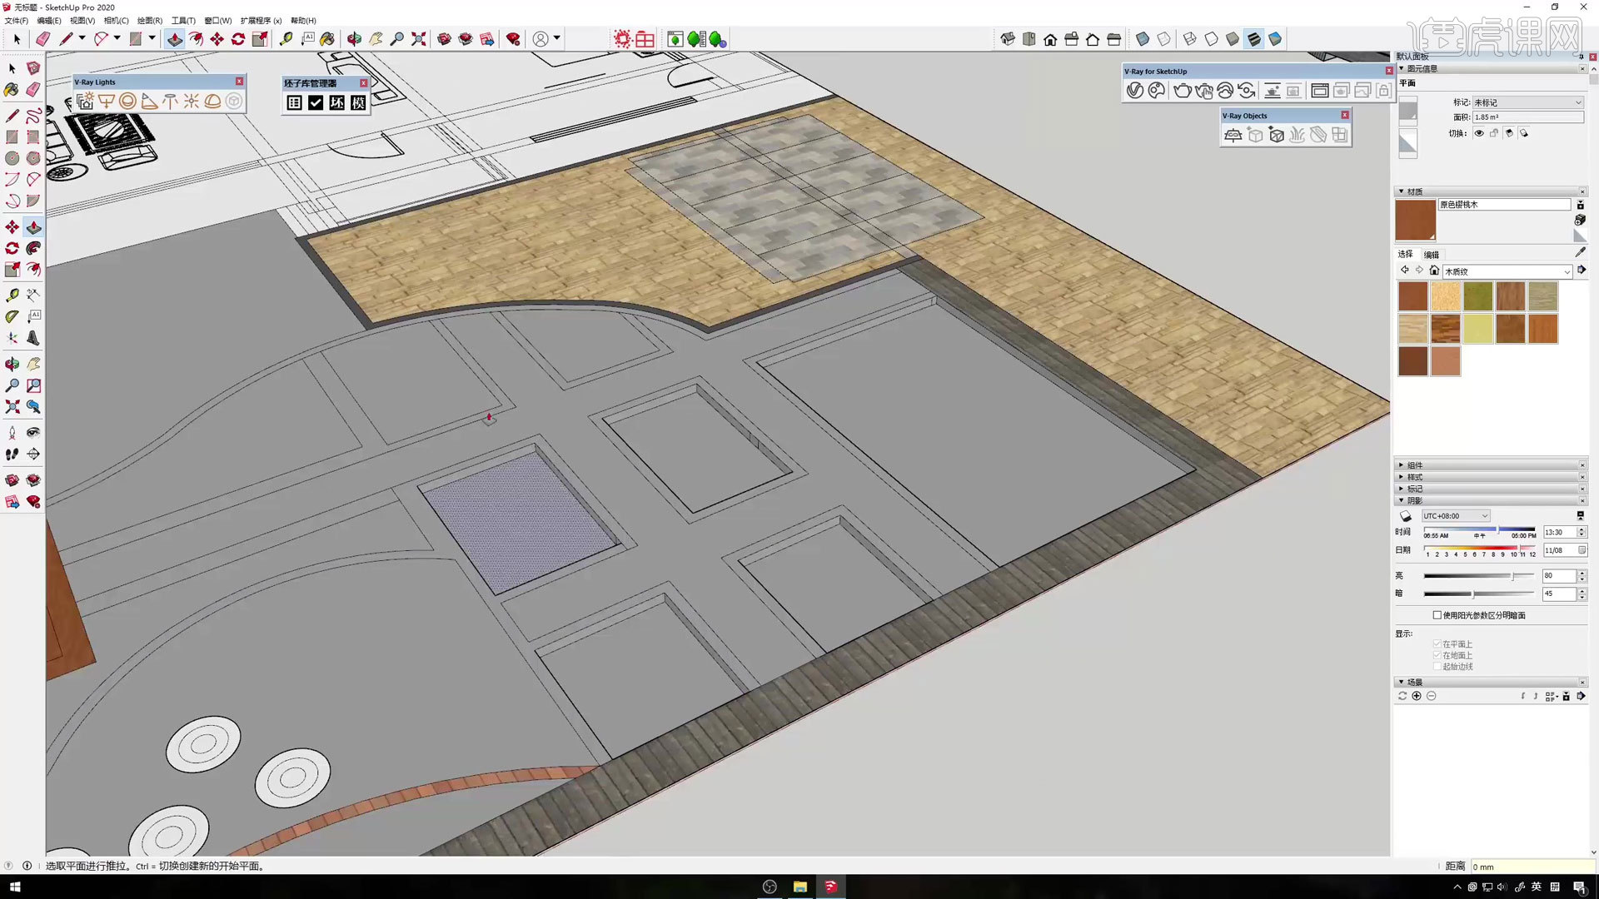The height and width of the screenshot is (899, 1599).
Task: Add a V-Ray Omni Light
Action: 192,101
